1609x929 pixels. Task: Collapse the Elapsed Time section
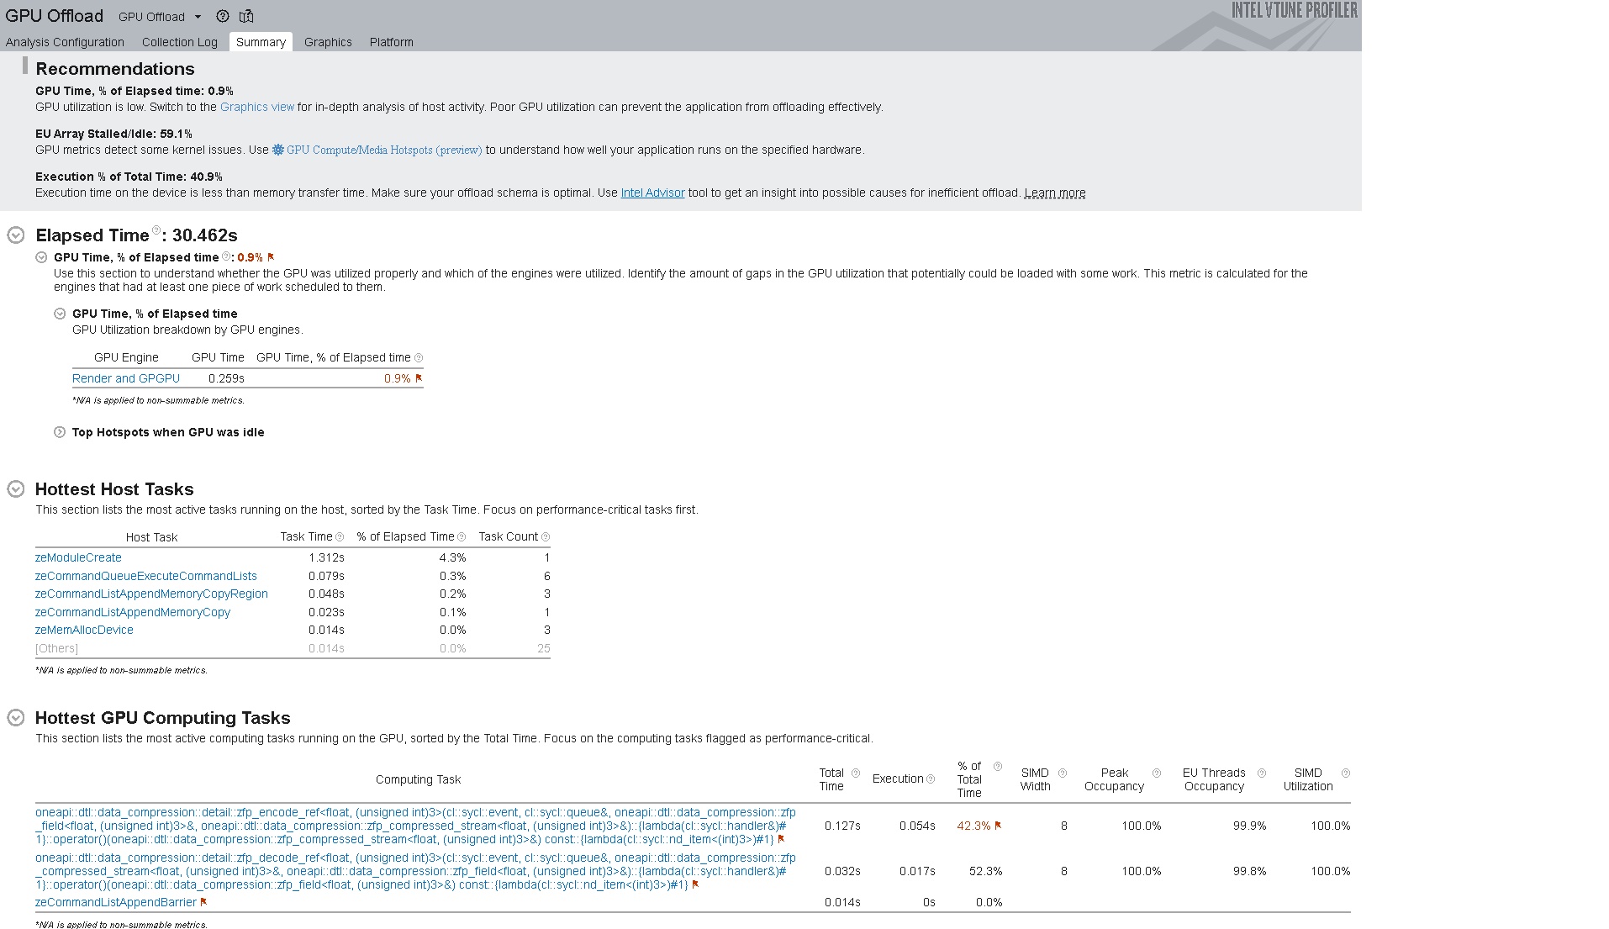pos(16,235)
